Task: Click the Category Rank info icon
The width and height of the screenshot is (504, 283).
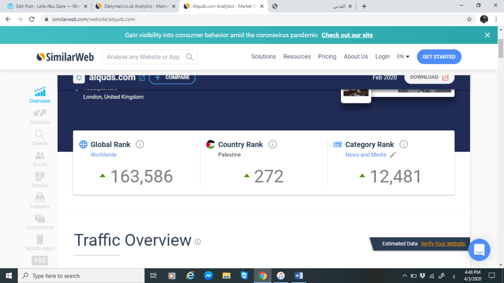Action: (403, 144)
